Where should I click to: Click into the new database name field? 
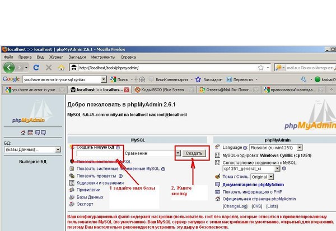99,153
